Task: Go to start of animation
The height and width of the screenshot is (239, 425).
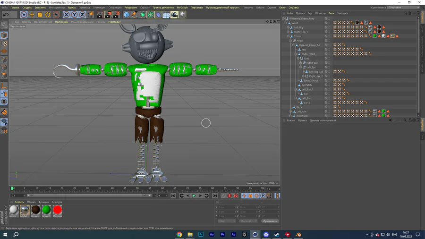Action: click(x=173, y=196)
